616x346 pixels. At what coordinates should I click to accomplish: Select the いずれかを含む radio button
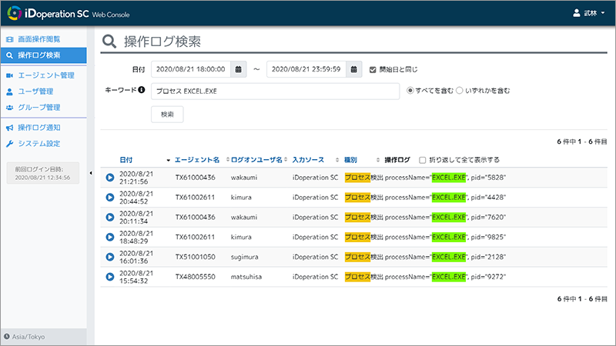(x=459, y=91)
